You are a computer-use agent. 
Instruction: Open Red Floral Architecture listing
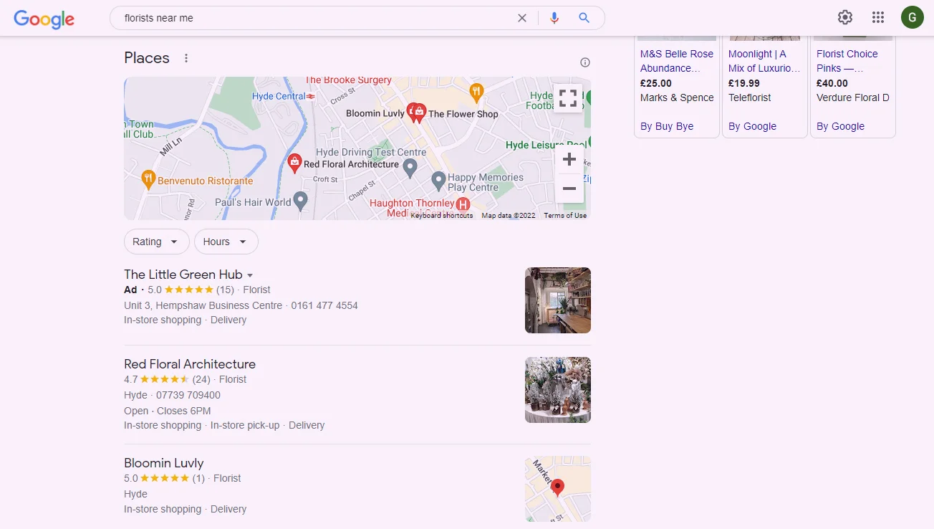coord(190,364)
